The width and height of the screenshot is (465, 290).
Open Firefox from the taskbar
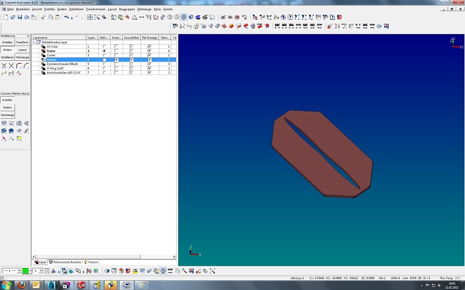point(22,285)
